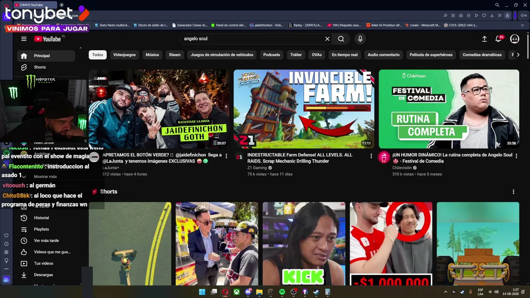Select the 'Podcasts' chip

[x=272, y=55]
